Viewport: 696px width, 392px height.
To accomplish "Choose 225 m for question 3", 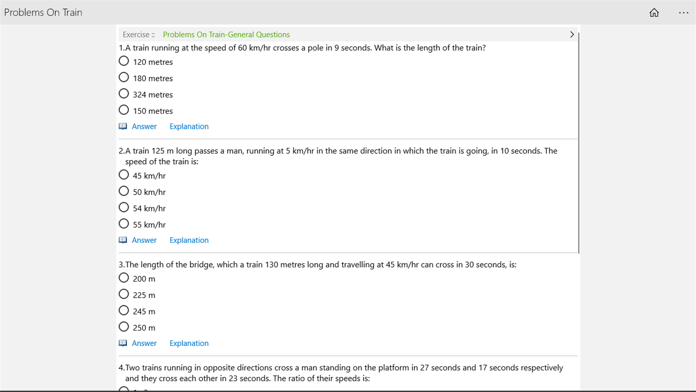I will tap(124, 294).
